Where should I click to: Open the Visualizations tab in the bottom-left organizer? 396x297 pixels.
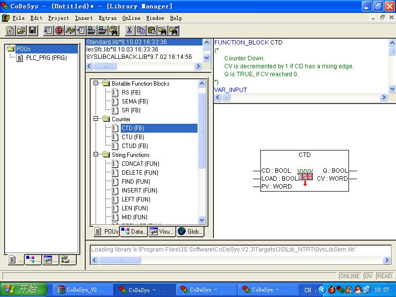click(x=50, y=260)
